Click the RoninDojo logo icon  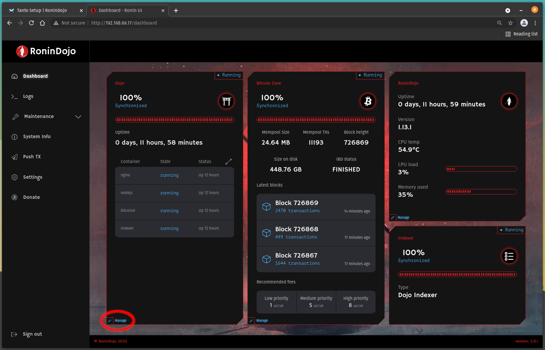pyautogui.click(x=22, y=51)
